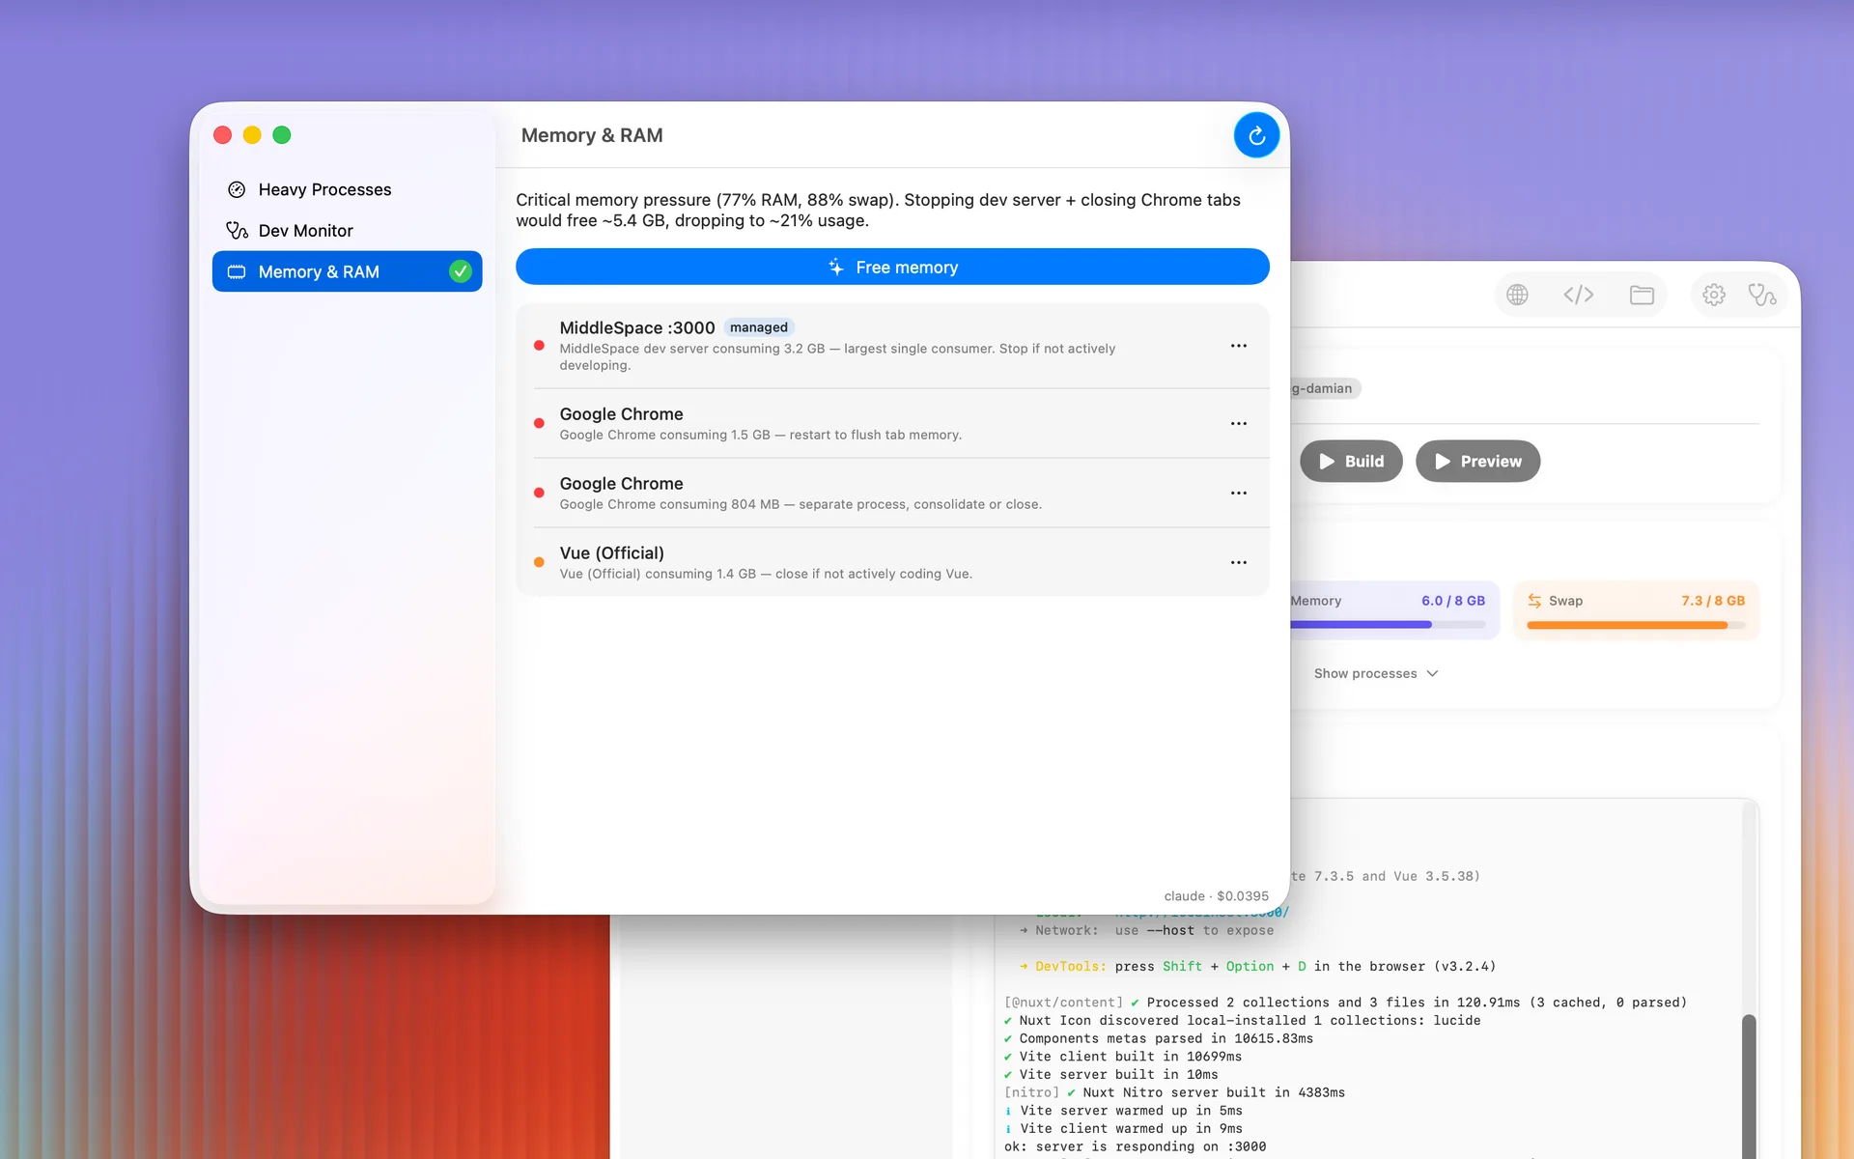1854x1159 pixels.
Task: Open more options for Vue (Official)
Action: (1239, 562)
